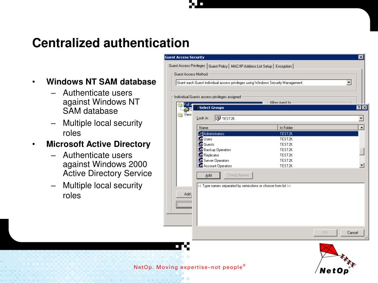Click the group list scrollbar thumb

[x=362, y=151]
